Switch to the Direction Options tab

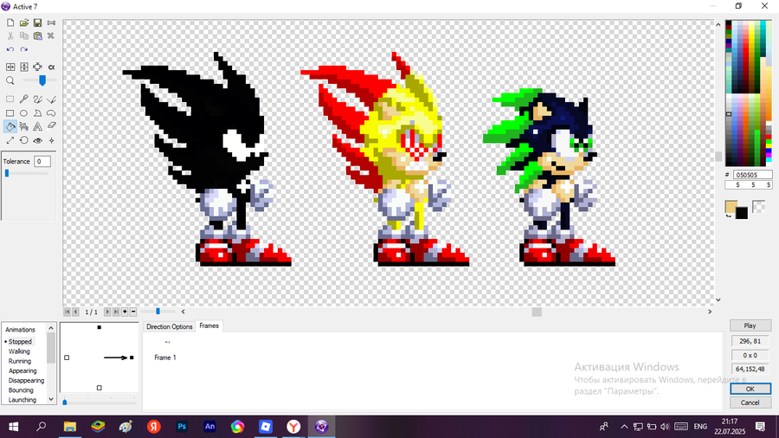(x=169, y=326)
